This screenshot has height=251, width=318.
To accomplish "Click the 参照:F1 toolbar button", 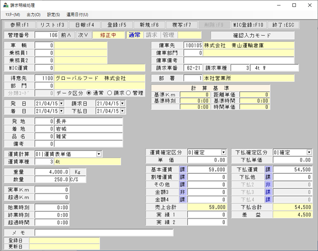I will (x=19, y=25).
